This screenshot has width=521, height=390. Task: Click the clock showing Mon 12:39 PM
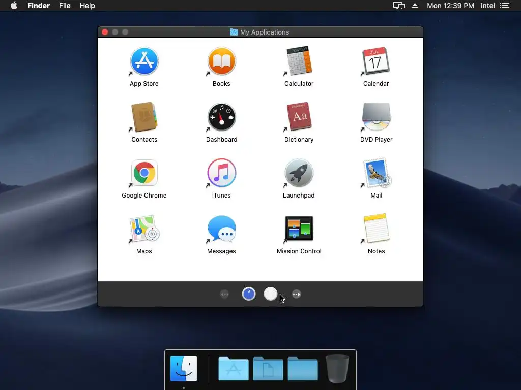coord(450,6)
